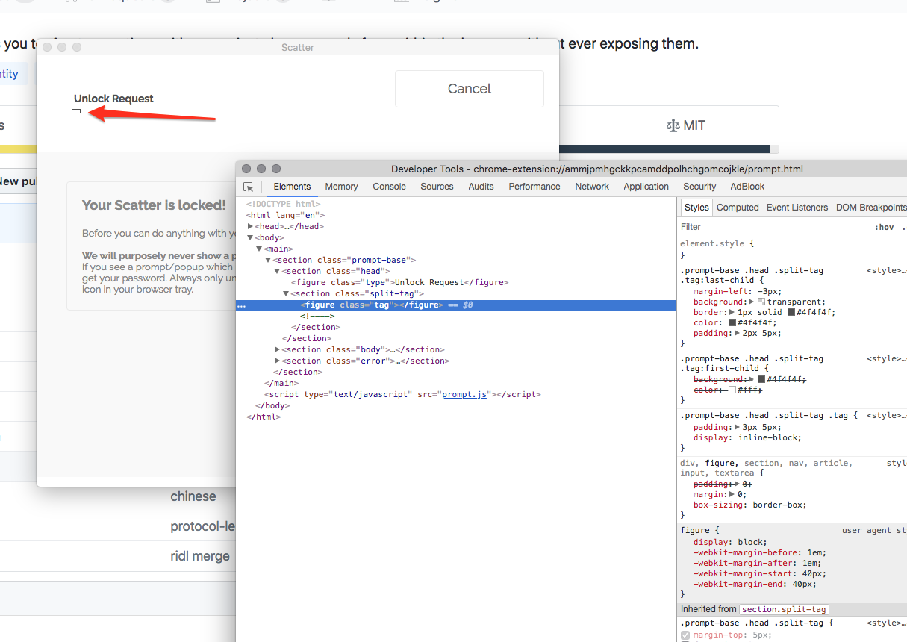Image resolution: width=907 pixels, height=642 pixels.
Task: Click the section.split-tag inherited-from link
Action: [x=784, y=609]
